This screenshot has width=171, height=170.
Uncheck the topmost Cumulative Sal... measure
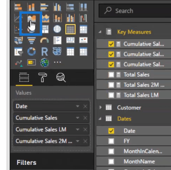point(111,44)
